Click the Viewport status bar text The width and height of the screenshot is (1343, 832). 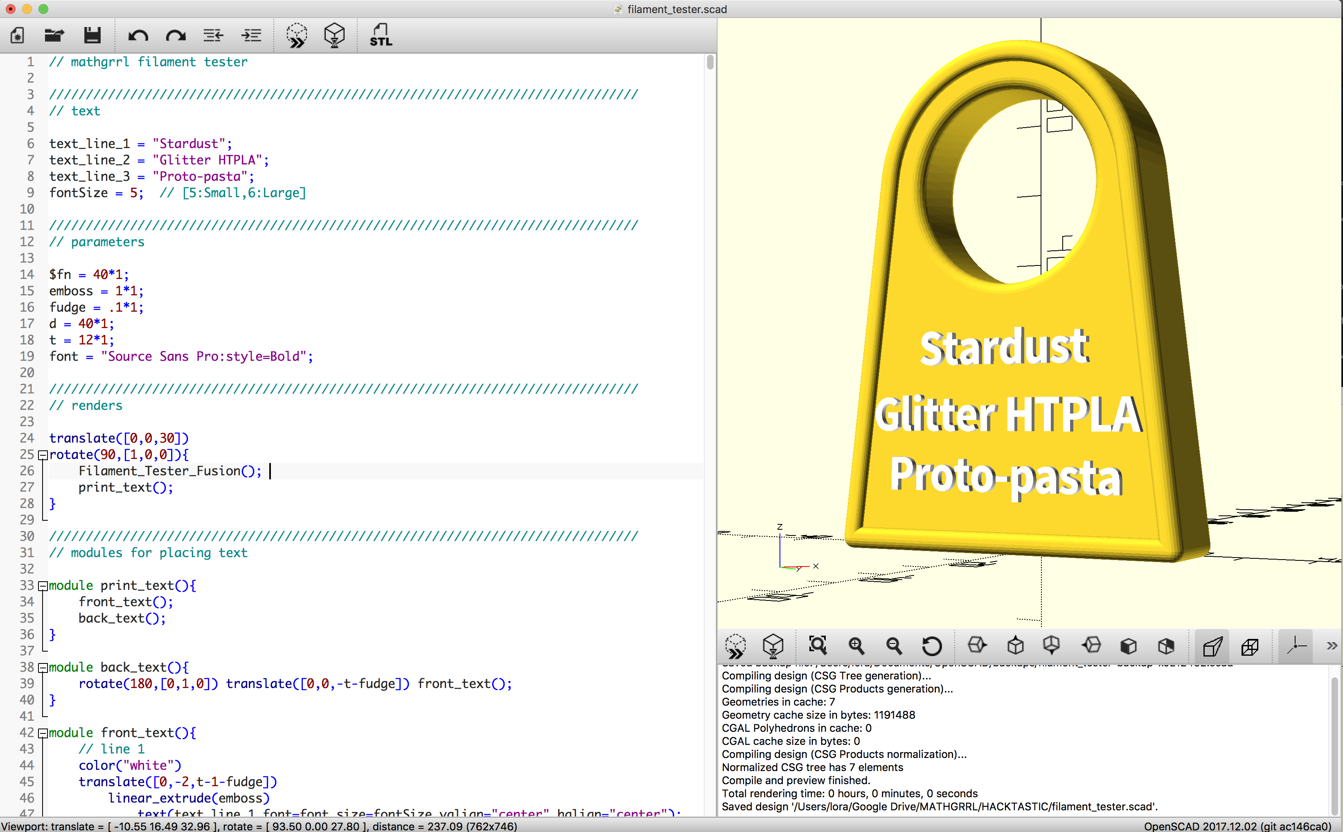tap(259, 826)
